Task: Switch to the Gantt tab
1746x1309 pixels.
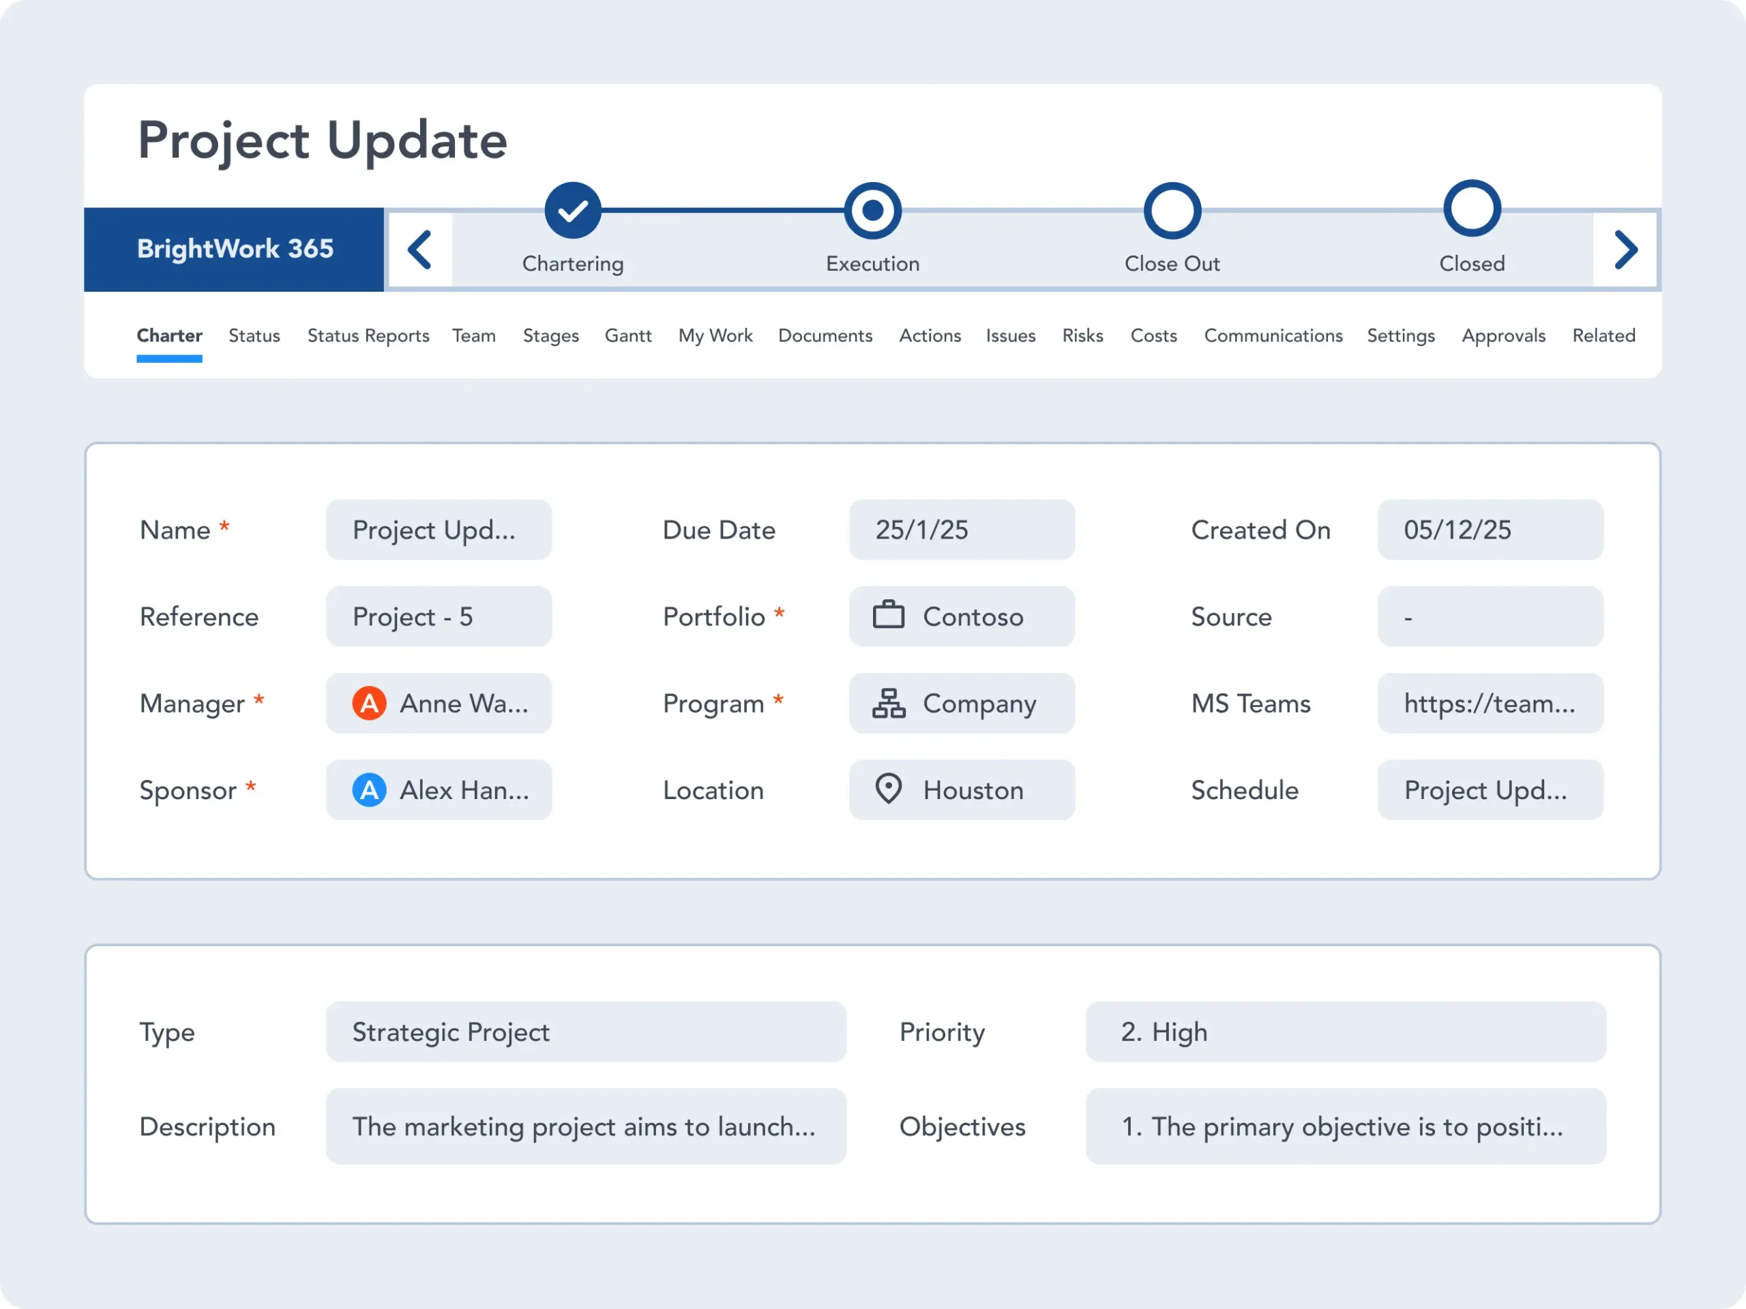Action: pos(627,335)
